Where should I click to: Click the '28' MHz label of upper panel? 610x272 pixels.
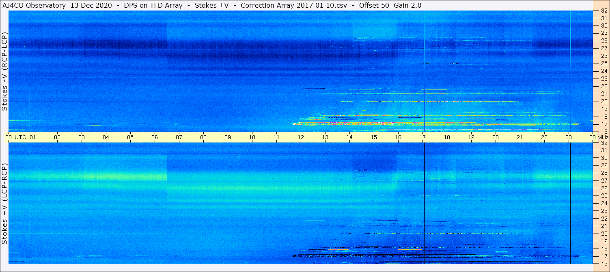(604, 40)
